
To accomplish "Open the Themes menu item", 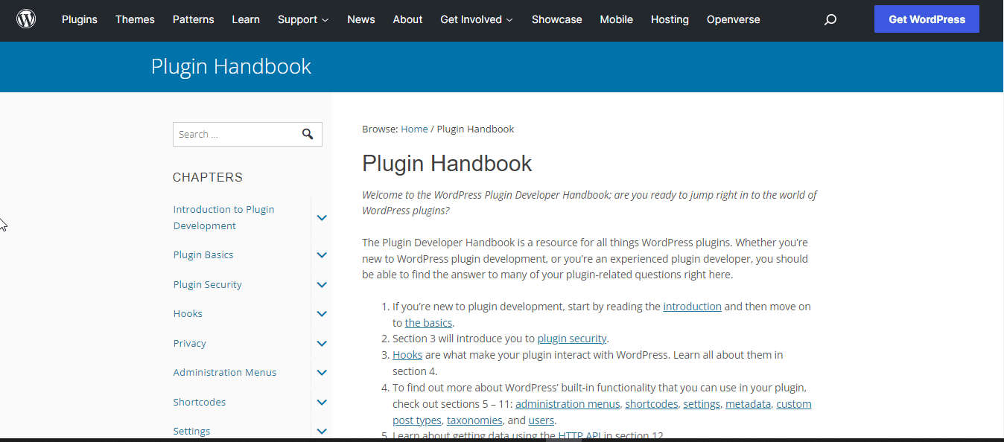I will click(135, 19).
